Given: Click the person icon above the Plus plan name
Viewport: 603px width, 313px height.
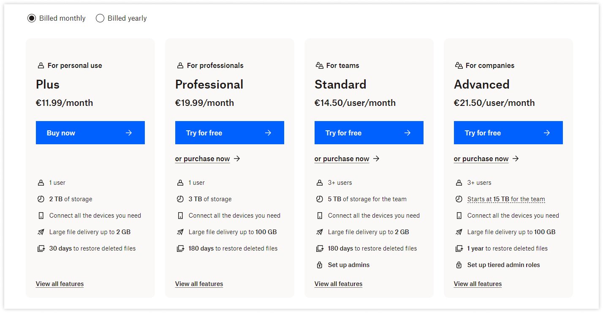Looking at the screenshot, I should click(x=41, y=65).
